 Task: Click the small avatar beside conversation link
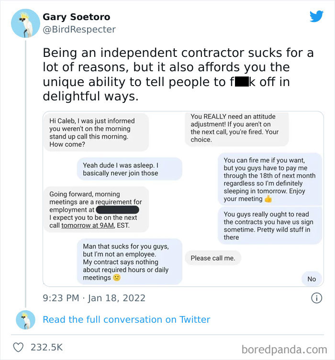(x=25, y=320)
